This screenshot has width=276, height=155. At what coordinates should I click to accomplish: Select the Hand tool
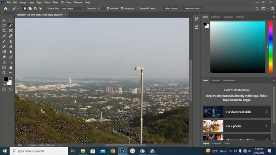(x=11, y=68)
